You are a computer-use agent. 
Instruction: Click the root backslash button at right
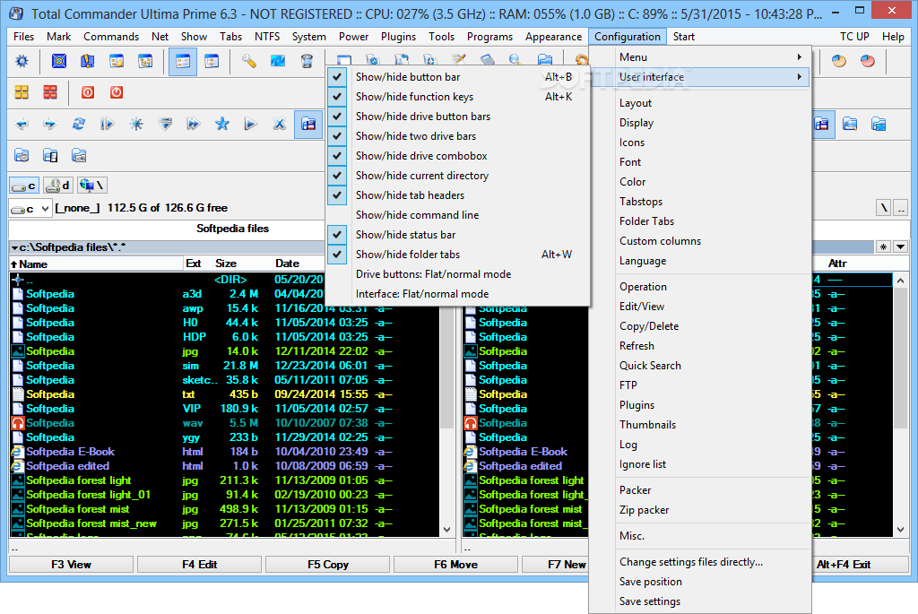coord(884,207)
